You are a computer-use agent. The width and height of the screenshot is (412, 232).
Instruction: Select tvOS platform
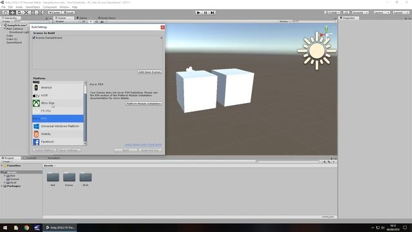[x=58, y=95]
